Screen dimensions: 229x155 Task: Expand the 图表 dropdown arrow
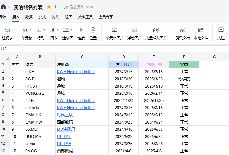pyautogui.click(x=58, y=30)
